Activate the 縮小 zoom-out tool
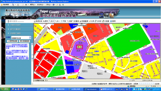 tap(57, 21)
